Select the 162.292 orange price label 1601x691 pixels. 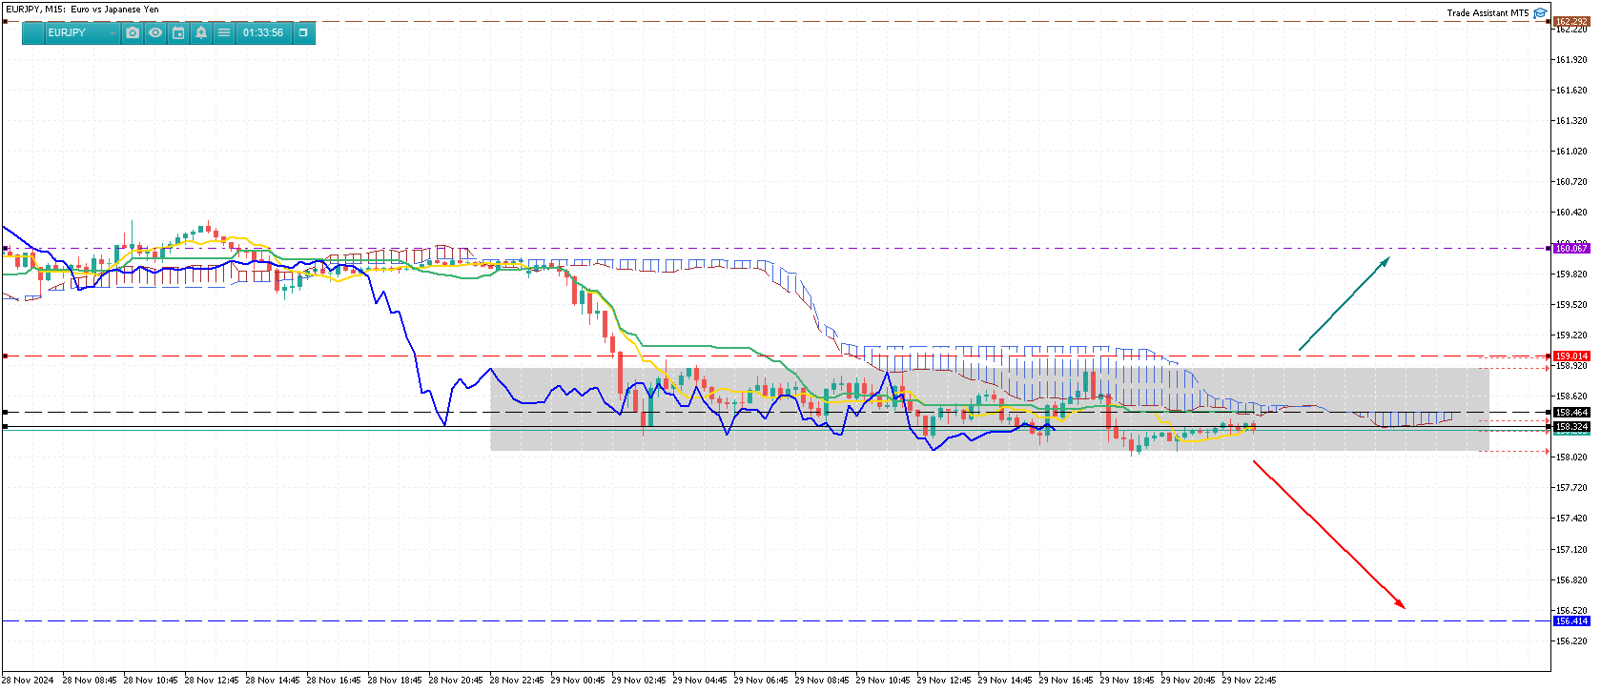coord(1571,21)
